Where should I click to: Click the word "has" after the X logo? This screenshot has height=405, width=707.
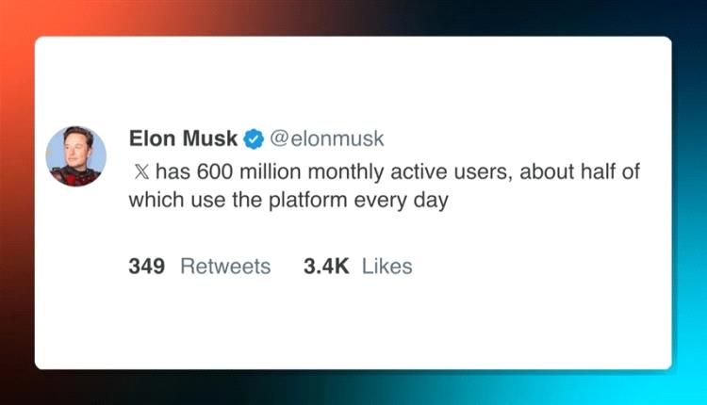pos(173,171)
